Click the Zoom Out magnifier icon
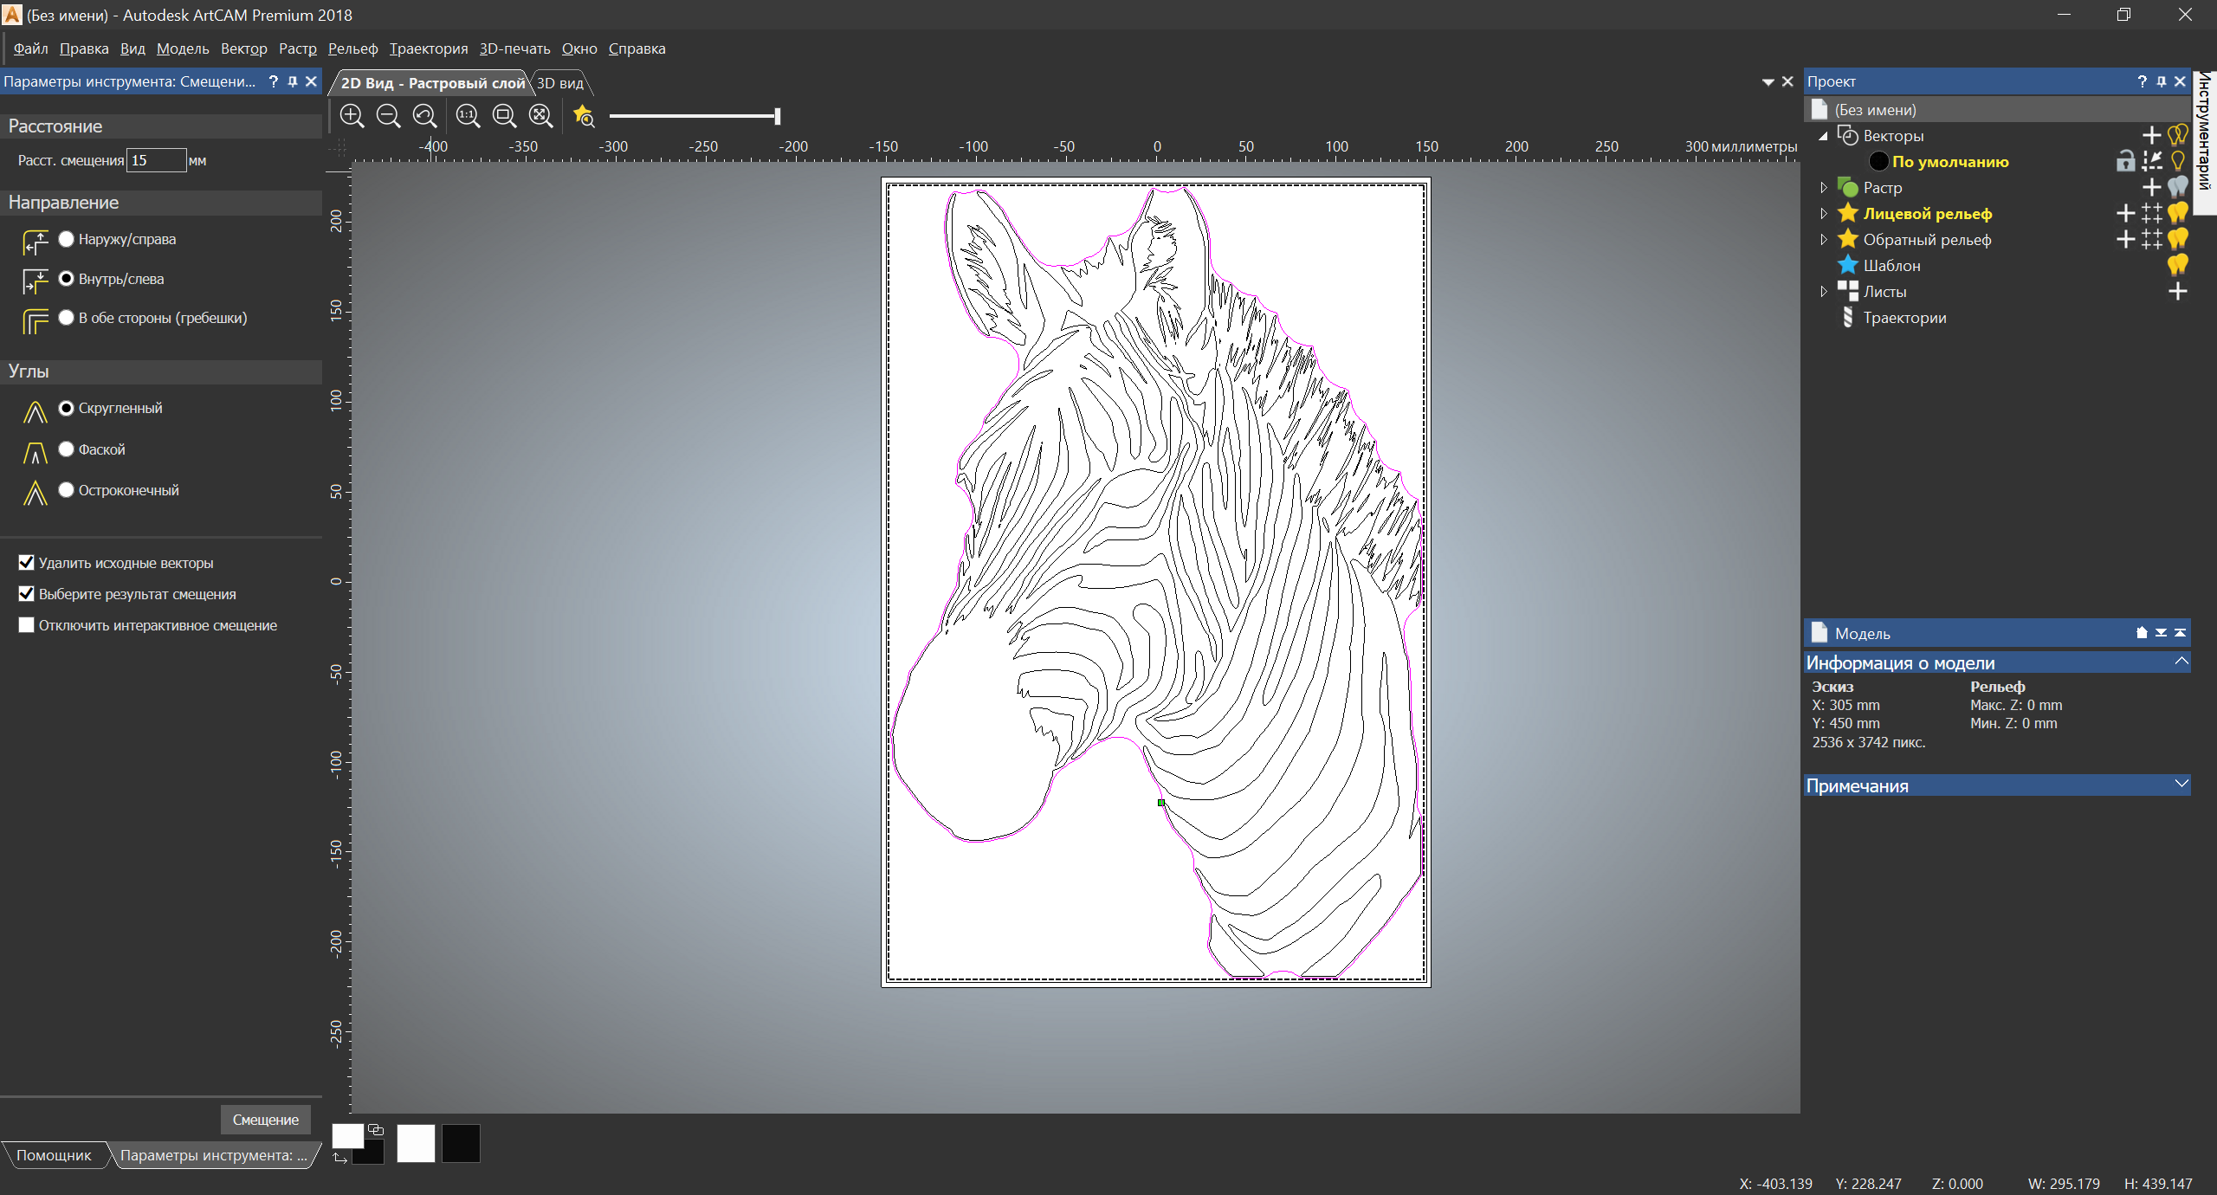The width and height of the screenshot is (2217, 1195). coord(388,115)
